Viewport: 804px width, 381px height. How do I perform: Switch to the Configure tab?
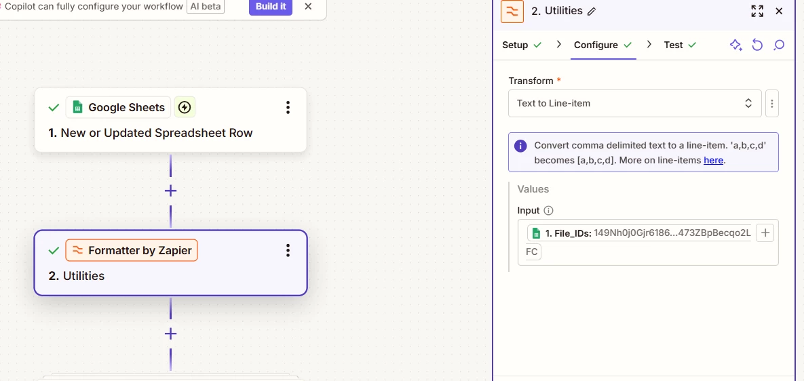click(603, 45)
